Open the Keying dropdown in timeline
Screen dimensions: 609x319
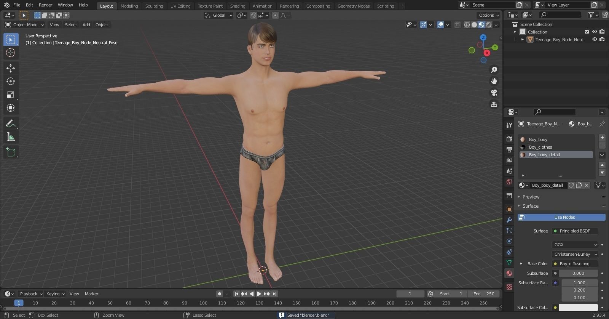[x=56, y=294]
